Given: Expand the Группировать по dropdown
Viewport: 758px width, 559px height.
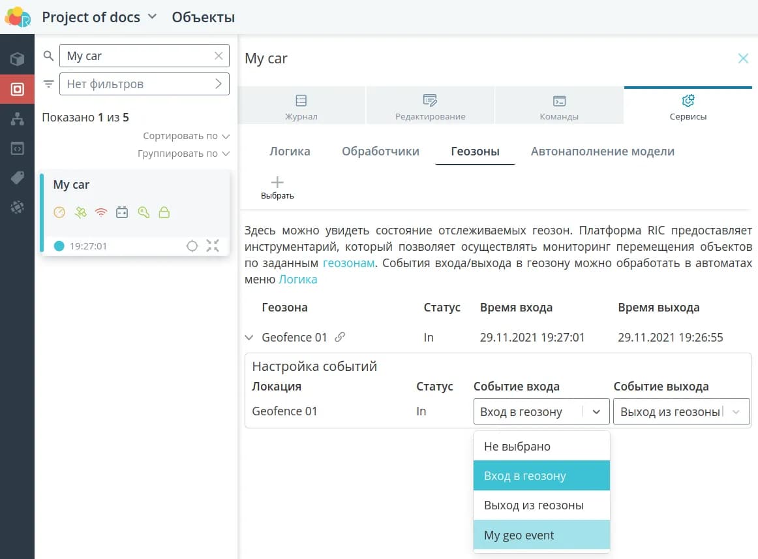Looking at the screenshot, I should click(x=183, y=153).
